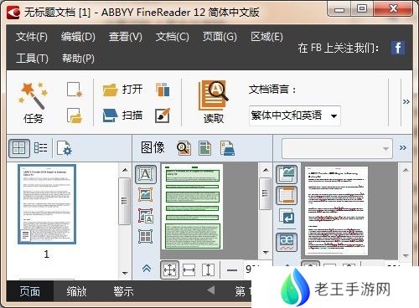Open the image editor paintbrush icon
419x308 pixels.
(163, 116)
